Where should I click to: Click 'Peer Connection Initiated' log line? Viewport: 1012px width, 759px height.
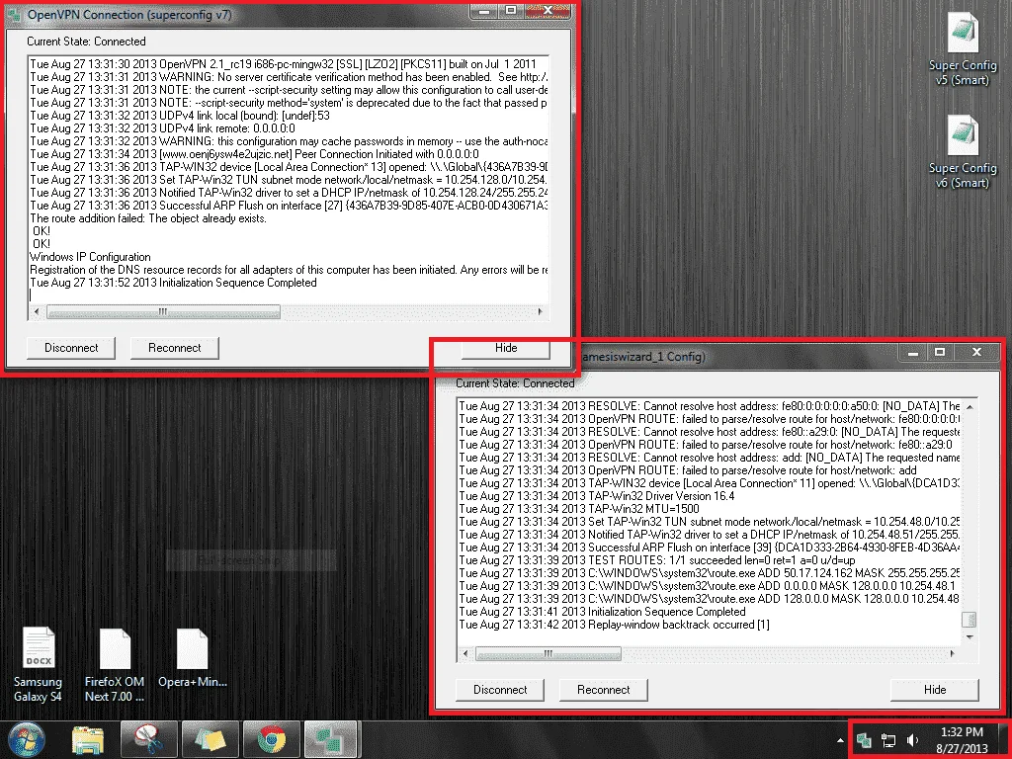254,154
